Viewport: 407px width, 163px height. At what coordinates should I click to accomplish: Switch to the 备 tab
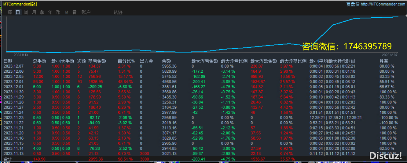point(75,12)
